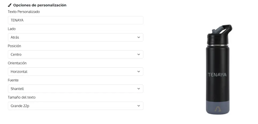Click the 'Orientación' field label
Viewport: 258px width, 124px height.
pos(17,63)
